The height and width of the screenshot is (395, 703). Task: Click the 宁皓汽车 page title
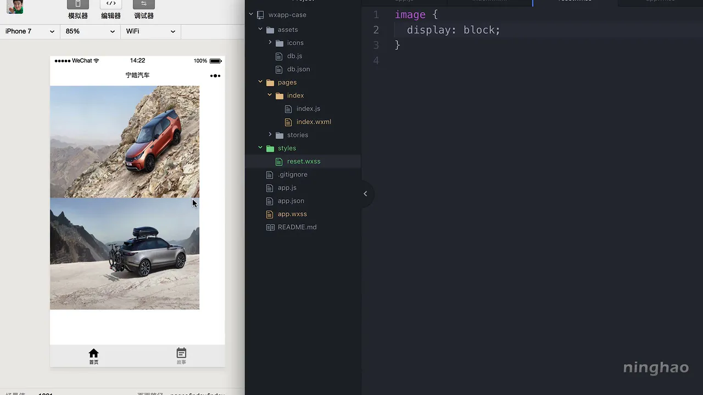137,75
